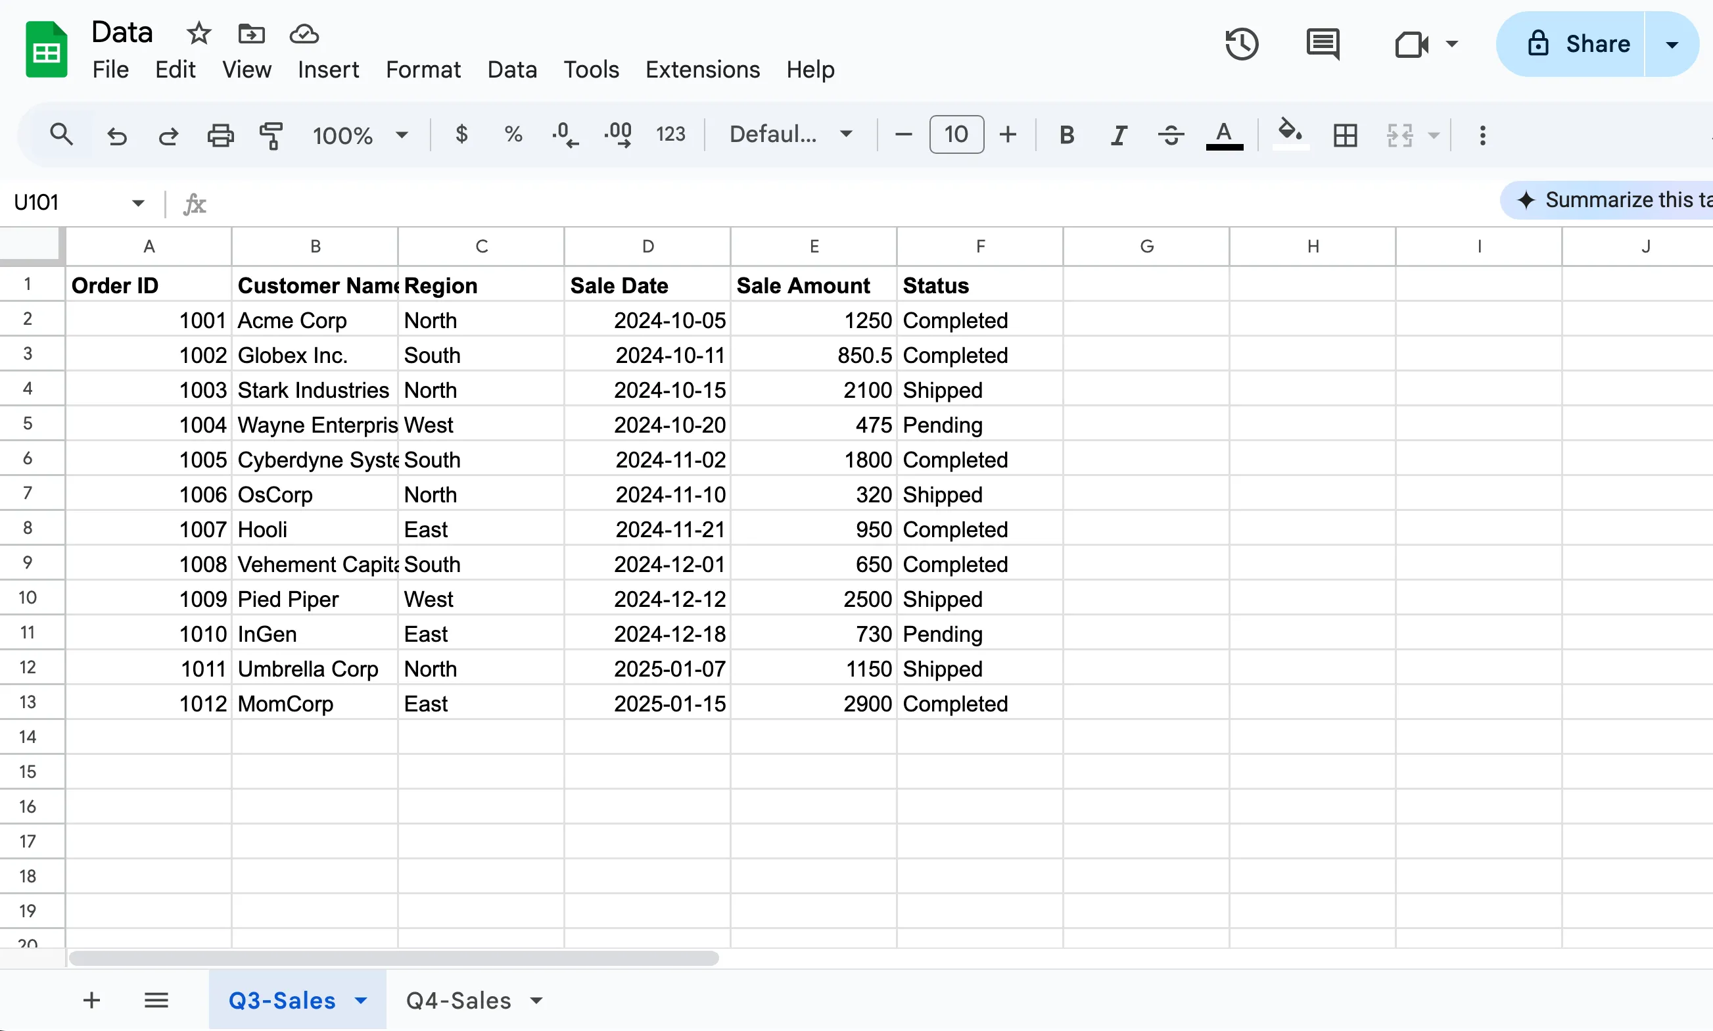
Task: Click Summarize this tab
Action: (1625, 200)
